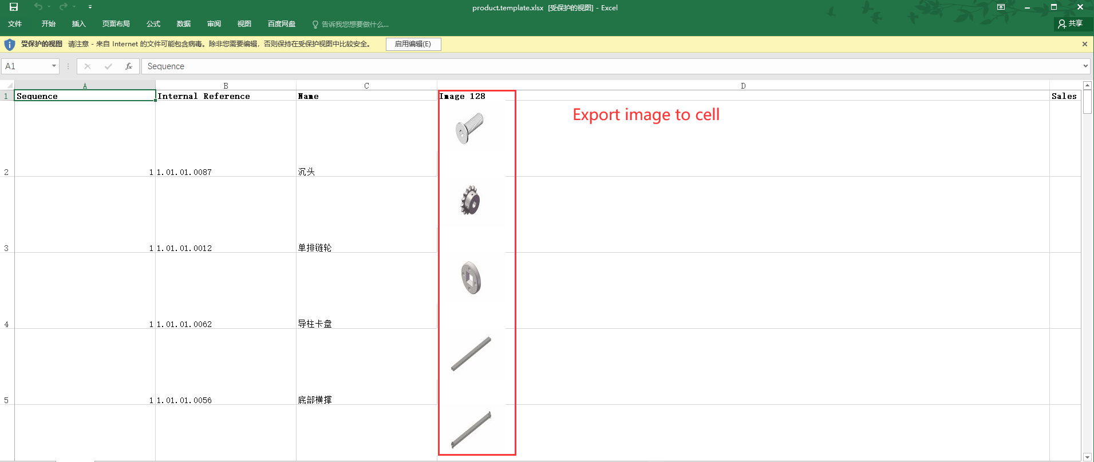Open the 百度网盘 tab

coord(282,24)
